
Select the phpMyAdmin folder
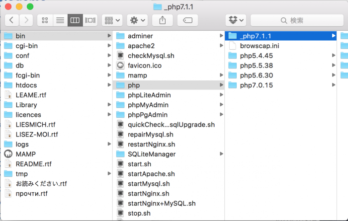[148, 105]
